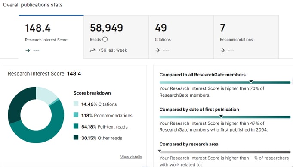
Task: Select the Research Interest Score tab
Action: point(51,37)
